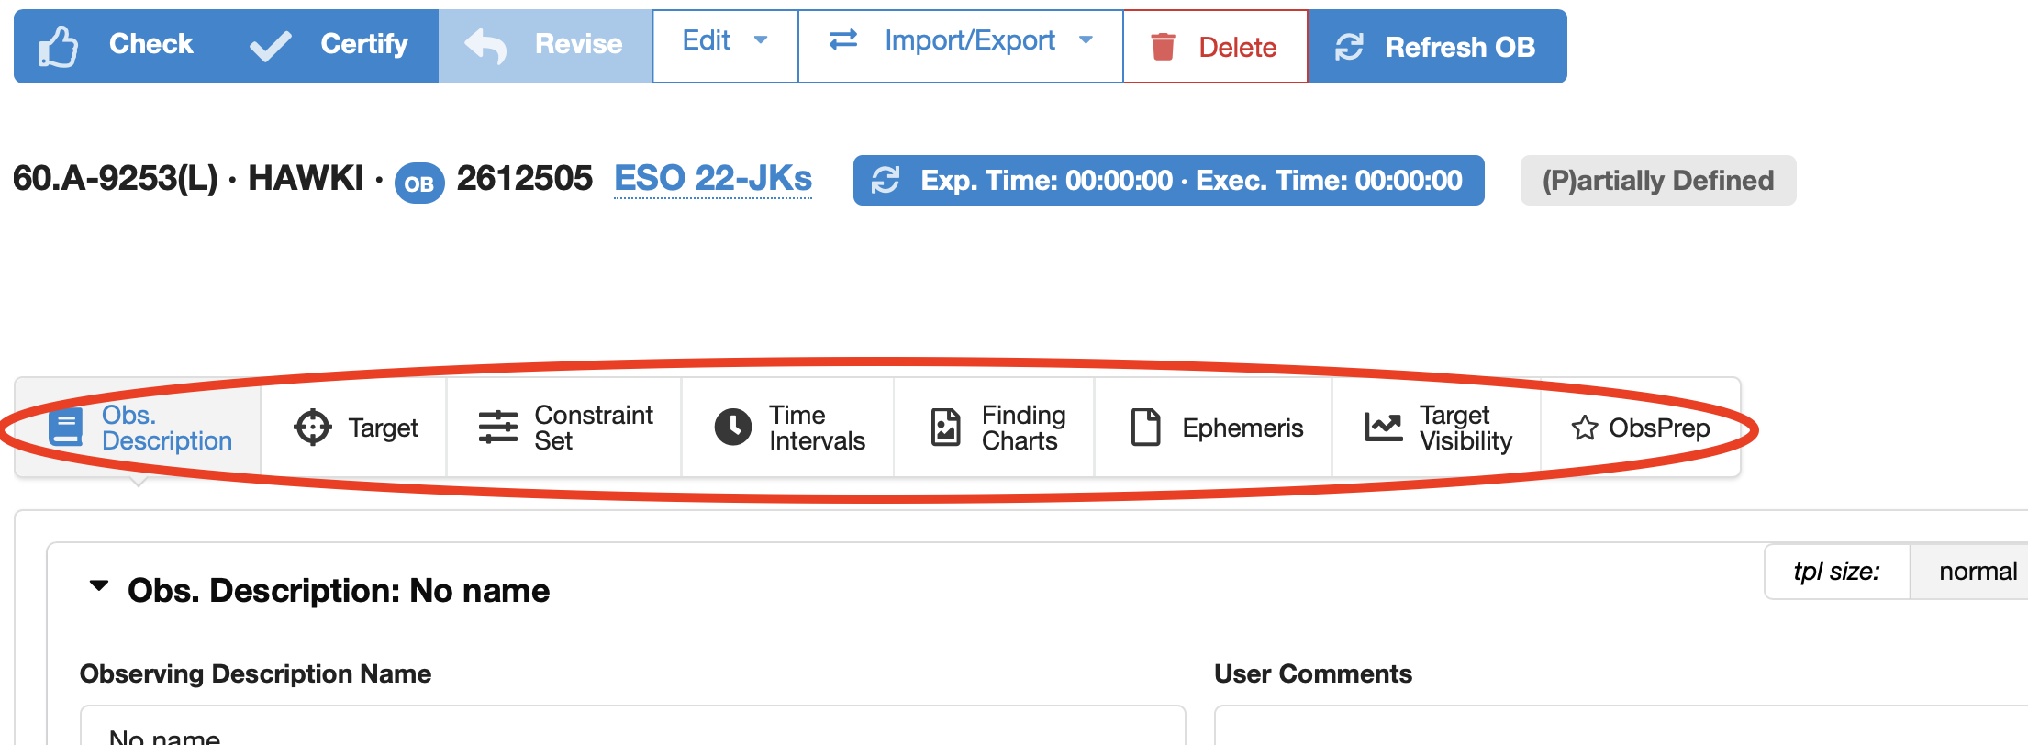This screenshot has width=2028, height=745.
Task: Click the Exp. Time / Exec. Time button
Action: [1168, 180]
